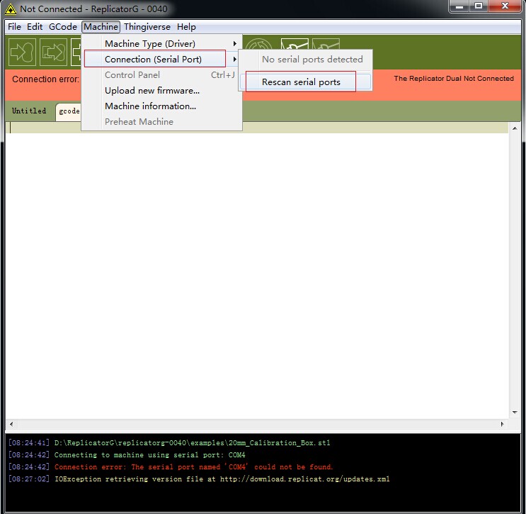Click the 'Connection error:' status label
This screenshot has height=514, width=526.
coord(45,79)
